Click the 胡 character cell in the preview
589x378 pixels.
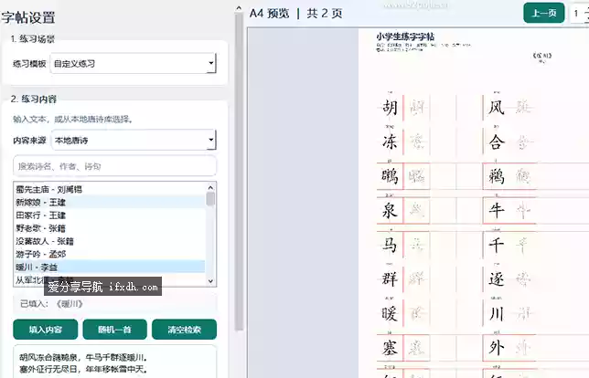pos(390,108)
